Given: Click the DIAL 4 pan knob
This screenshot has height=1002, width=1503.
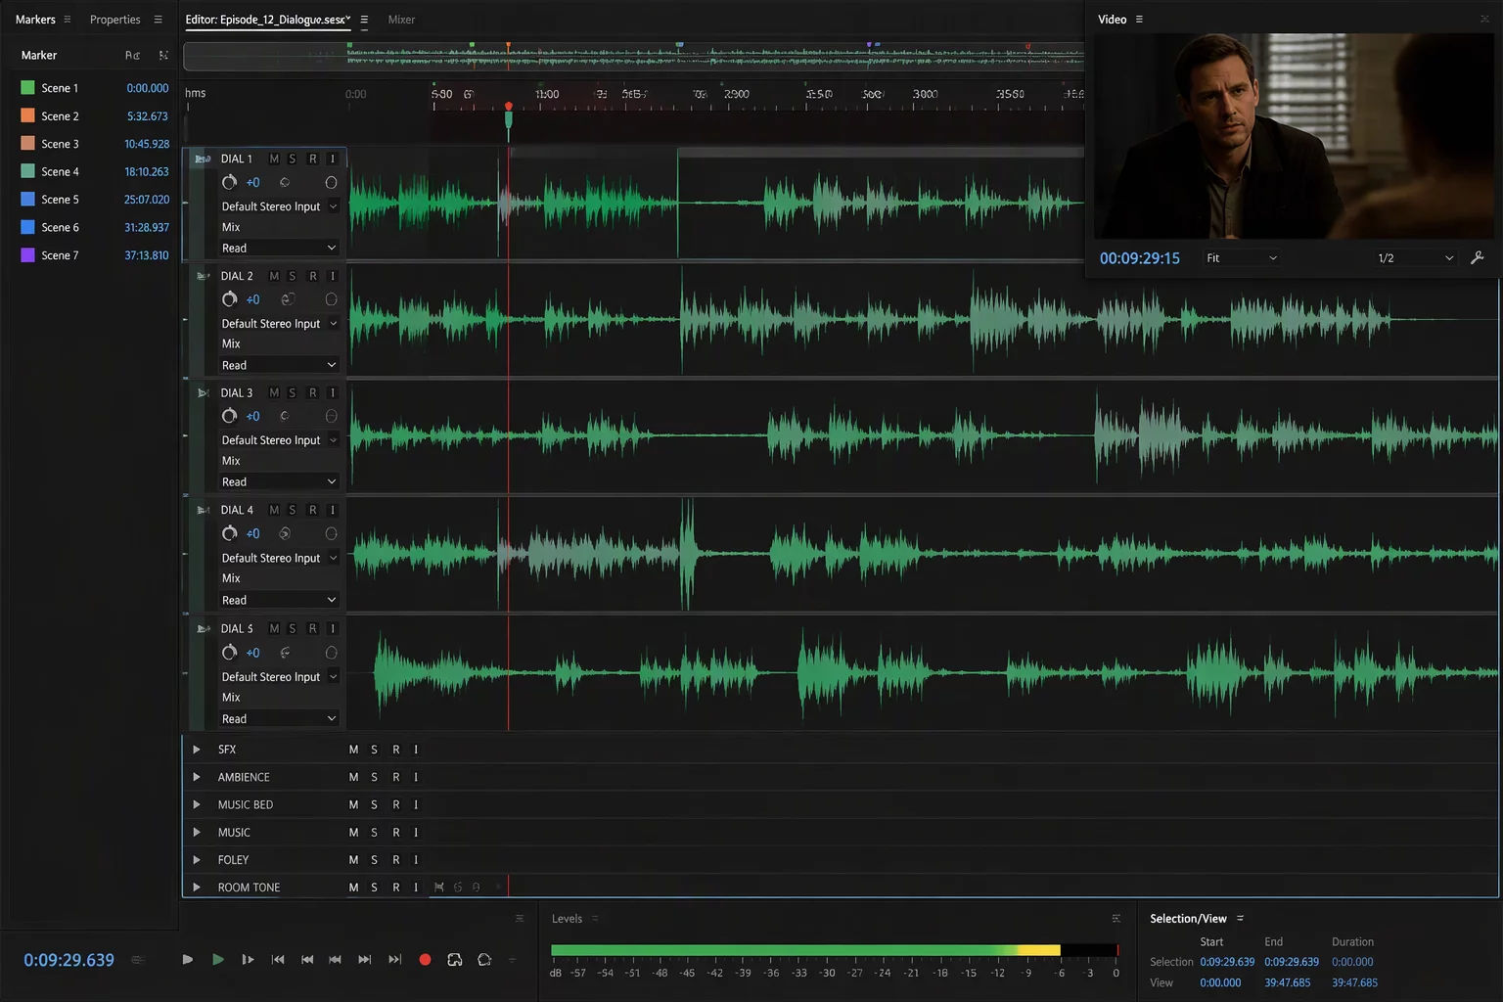Looking at the screenshot, I should pyautogui.click(x=285, y=533).
